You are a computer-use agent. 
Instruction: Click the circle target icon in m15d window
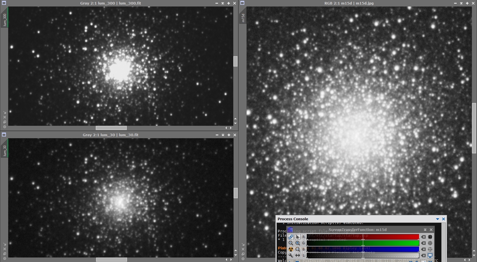click(x=243, y=259)
